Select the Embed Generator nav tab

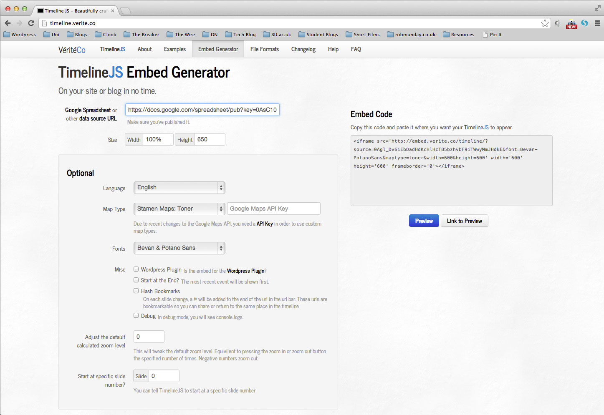(218, 49)
